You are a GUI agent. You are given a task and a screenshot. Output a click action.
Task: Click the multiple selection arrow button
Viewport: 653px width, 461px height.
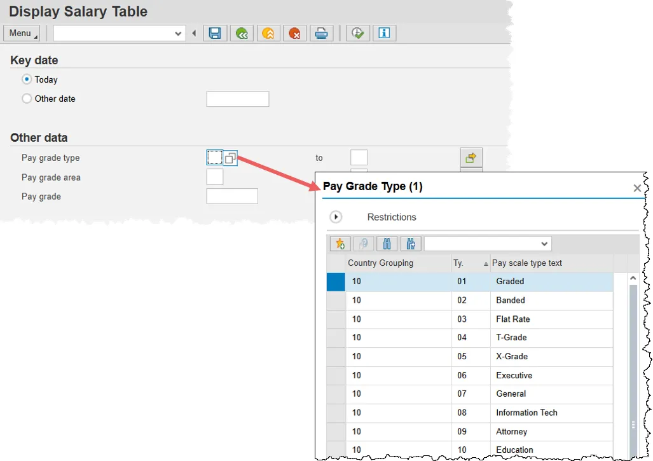471,157
